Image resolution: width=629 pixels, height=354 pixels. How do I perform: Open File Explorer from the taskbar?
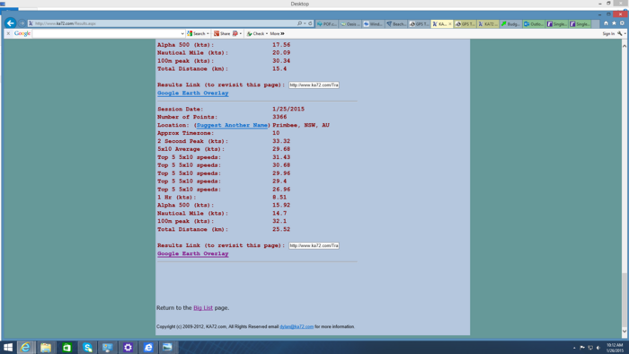[46, 347]
